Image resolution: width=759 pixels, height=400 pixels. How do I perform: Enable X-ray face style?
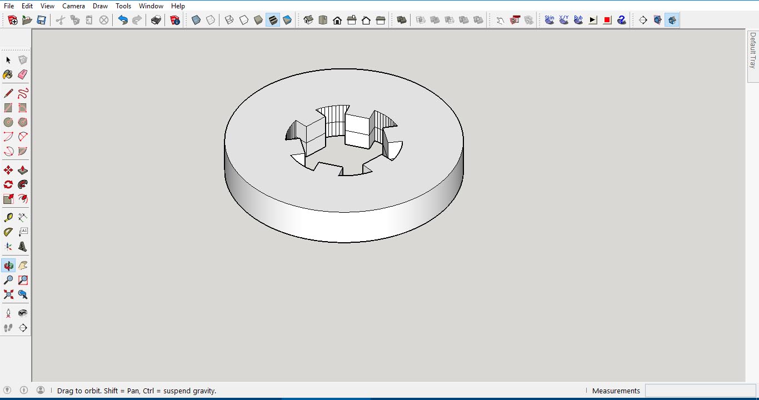coord(196,19)
